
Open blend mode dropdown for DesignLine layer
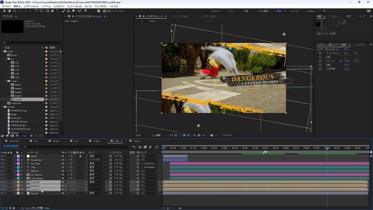coord(96,160)
